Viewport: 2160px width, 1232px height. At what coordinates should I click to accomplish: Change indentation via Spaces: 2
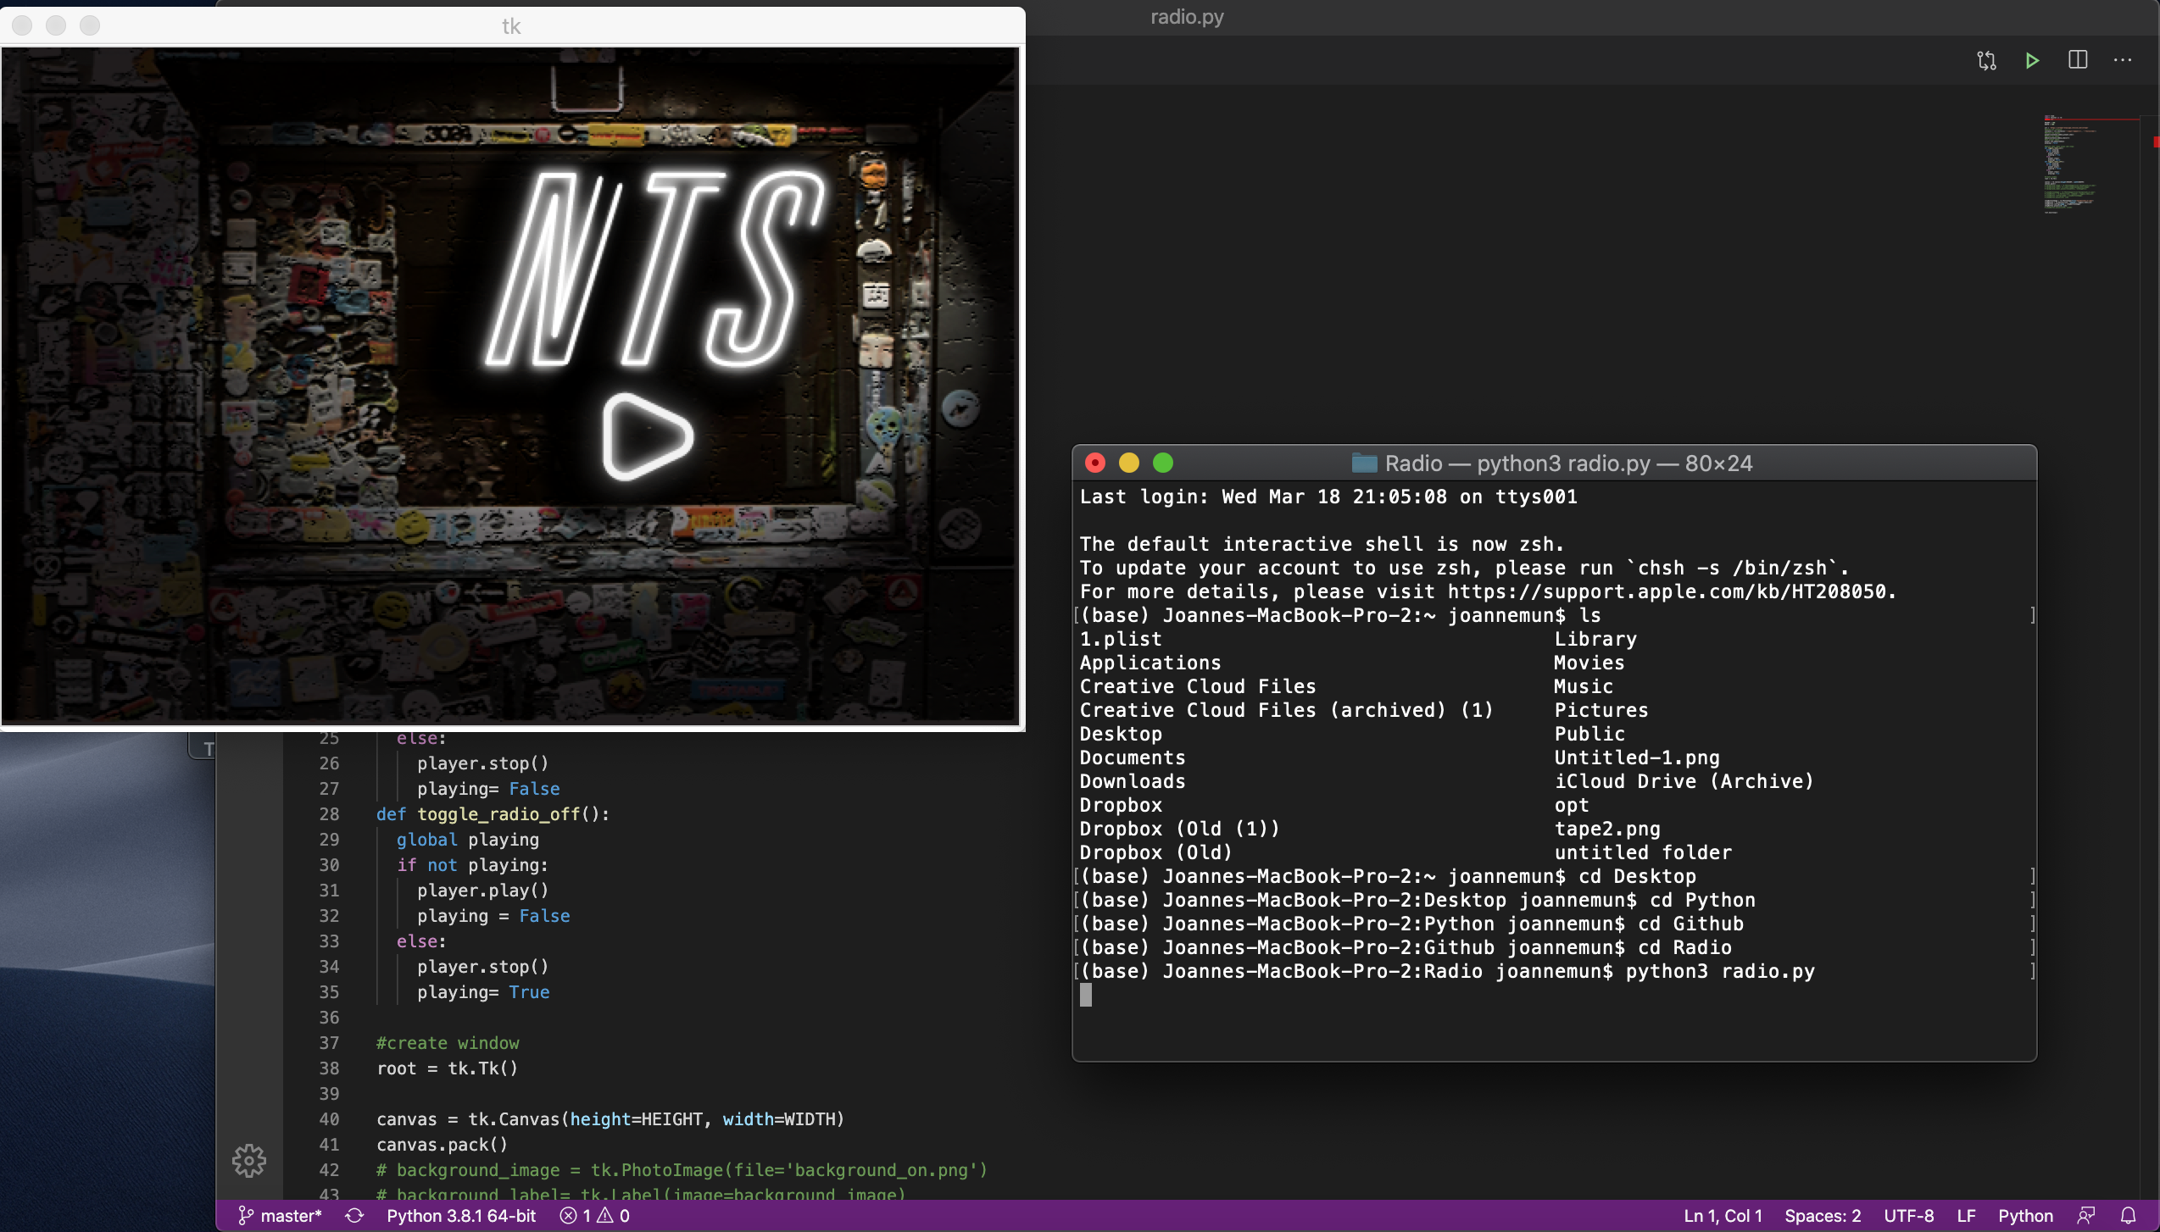tap(1823, 1216)
